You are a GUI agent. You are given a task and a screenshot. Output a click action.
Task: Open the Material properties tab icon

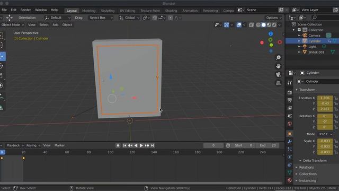(290, 180)
